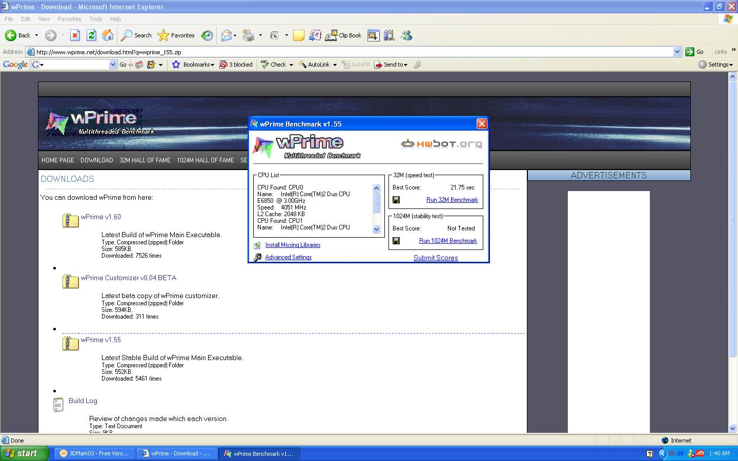Viewport: 738px width, 461px height.
Task: Click the IE Back button
Action: pos(18,35)
